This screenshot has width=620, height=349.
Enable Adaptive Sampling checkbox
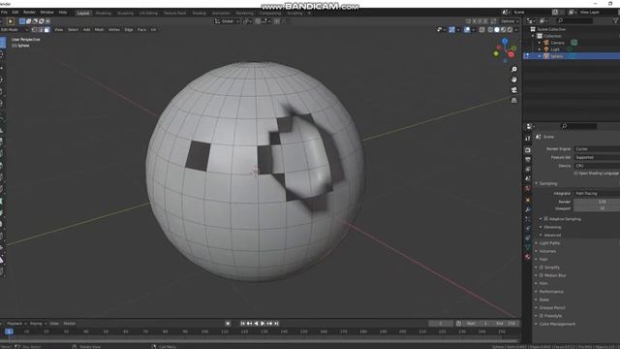pyautogui.click(x=546, y=219)
